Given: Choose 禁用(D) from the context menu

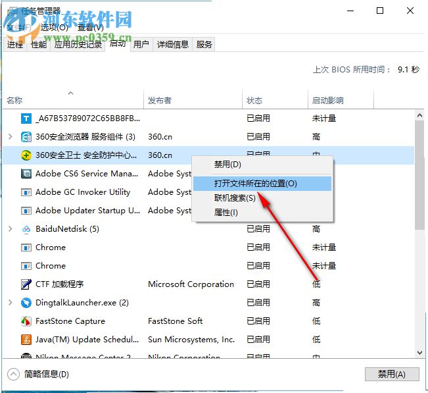Looking at the screenshot, I should click(x=227, y=165).
